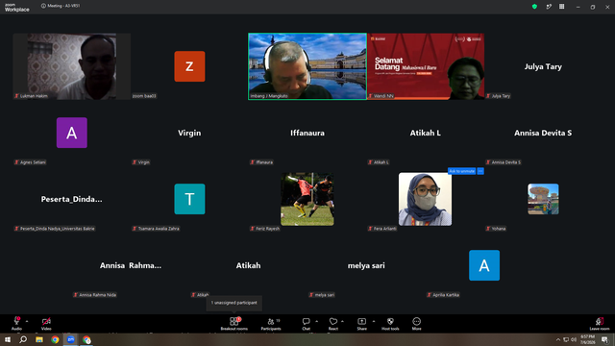
Task: Expand the arrow next to Chat
Action: click(316, 321)
